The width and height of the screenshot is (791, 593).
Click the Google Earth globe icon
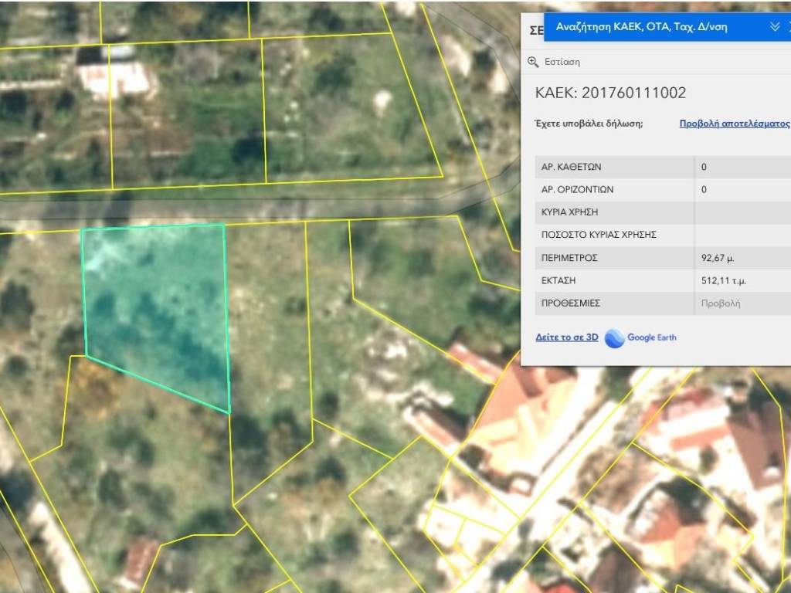614,338
